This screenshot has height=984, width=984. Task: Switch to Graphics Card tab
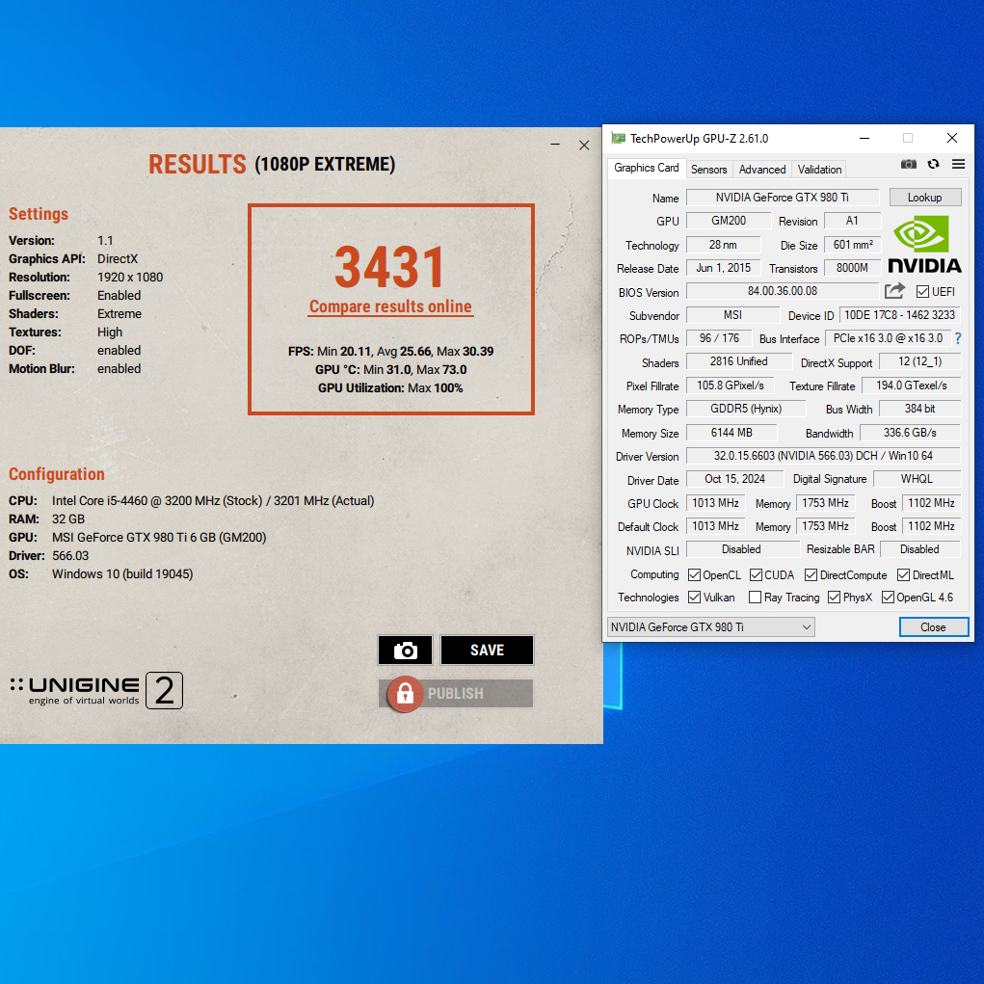(x=647, y=169)
